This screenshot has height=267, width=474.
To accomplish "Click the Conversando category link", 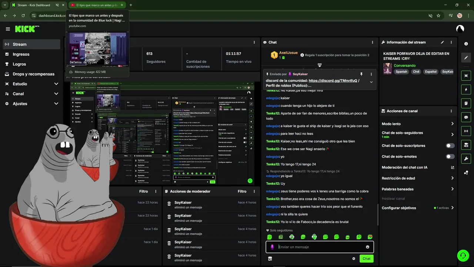I will (x=404, y=66).
